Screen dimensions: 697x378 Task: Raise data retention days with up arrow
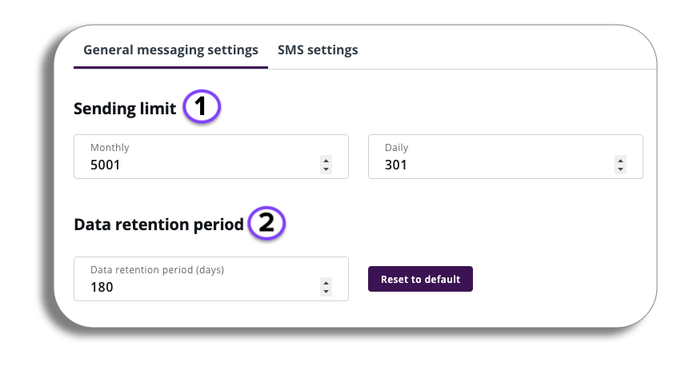coord(326,283)
